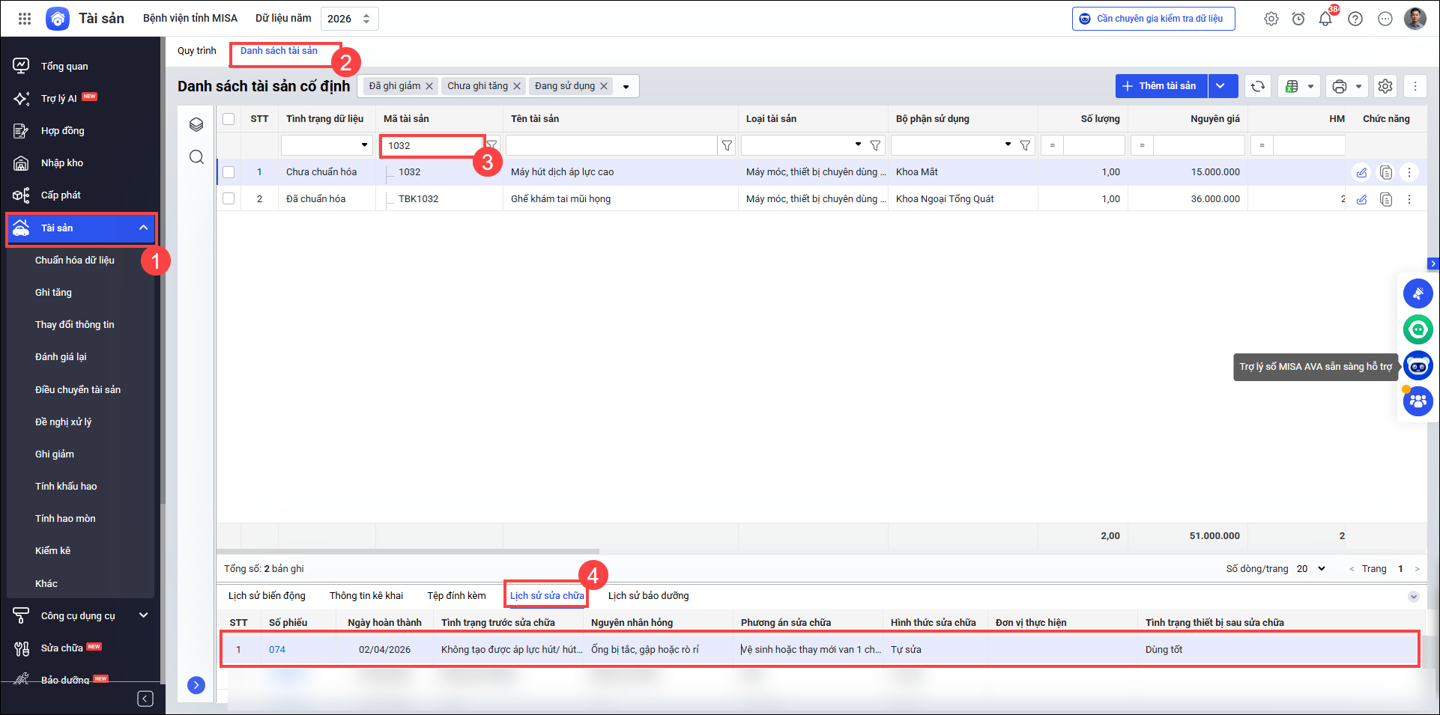Switch to Lịch sử bảo dưỡng tab
The image size is (1440, 715).
coord(648,596)
